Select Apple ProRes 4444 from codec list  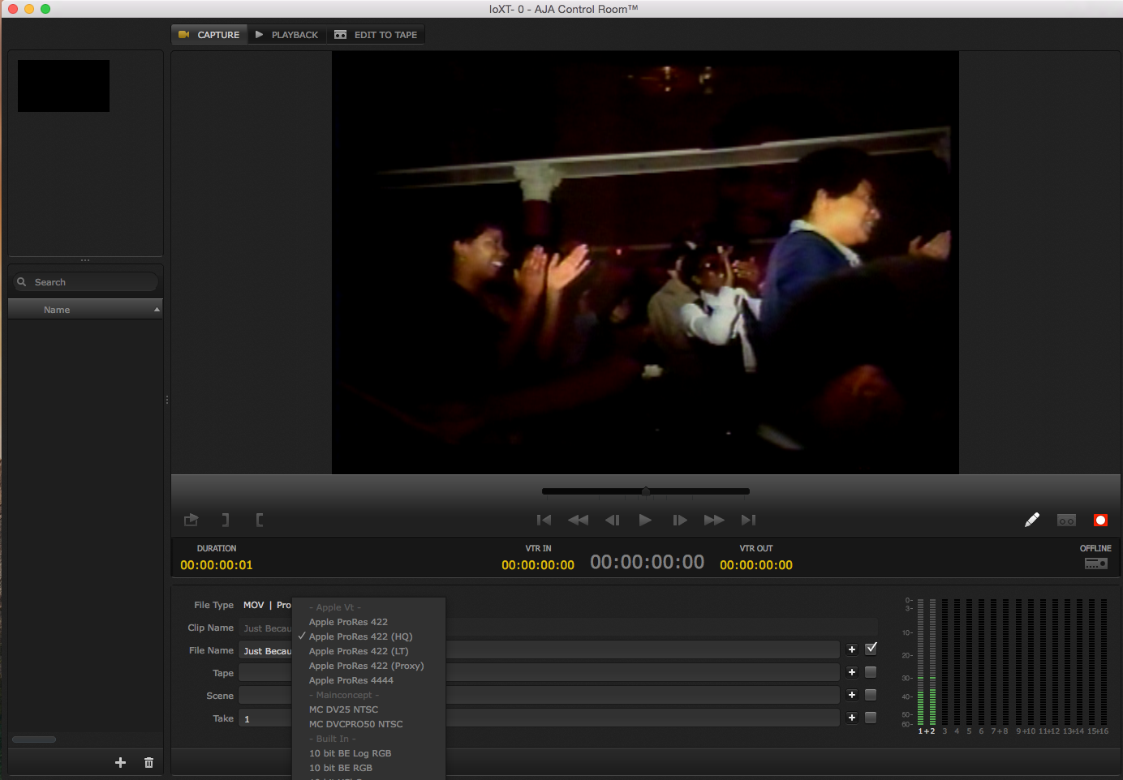tap(351, 680)
